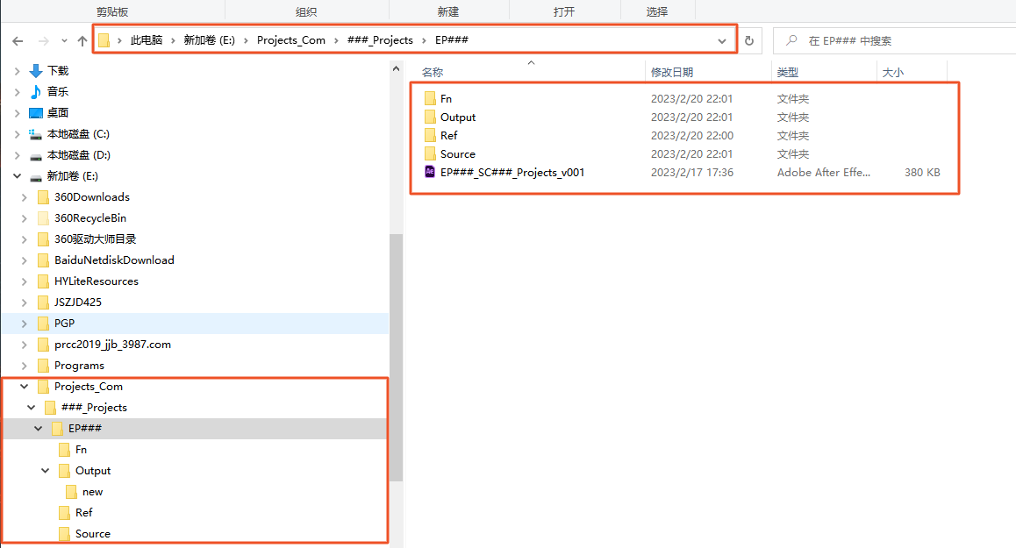This screenshot has width=1016, height=548.
Task: Expand the 360Downloads folder node
Action: click(25, 197)
